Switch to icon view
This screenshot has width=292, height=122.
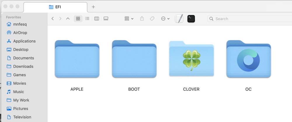[78, 19]
